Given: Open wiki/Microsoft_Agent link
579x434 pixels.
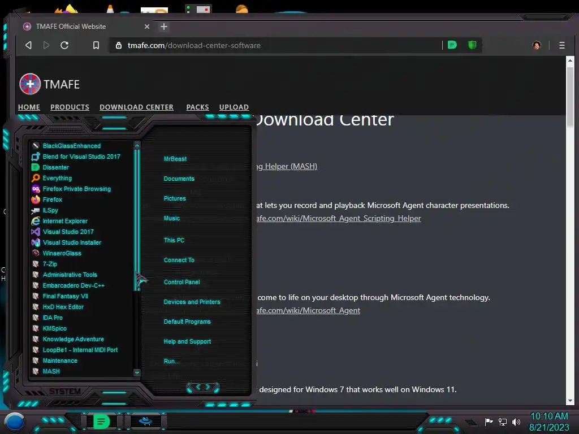Looking at the screenshot, I should click(x=308, y=311).
